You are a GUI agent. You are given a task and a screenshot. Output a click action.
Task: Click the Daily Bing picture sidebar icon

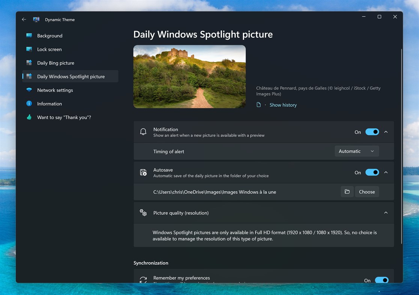[x=29, y=63]
